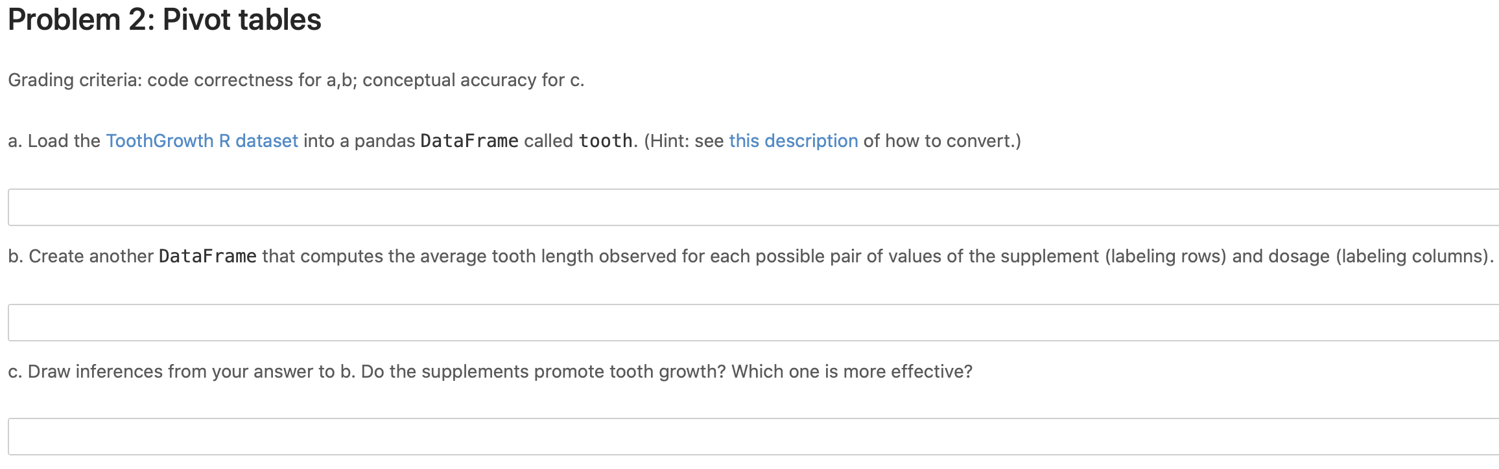Follow the 'this description' hyperlink
Viewport: 1499px width, 469px height.
click(793, 141)
